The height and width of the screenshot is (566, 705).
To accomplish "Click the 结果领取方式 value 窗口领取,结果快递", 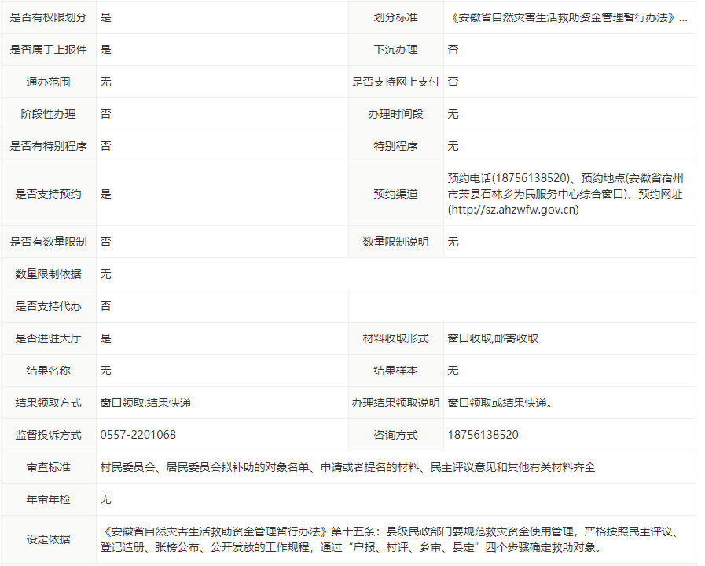I will click(145, 403).
